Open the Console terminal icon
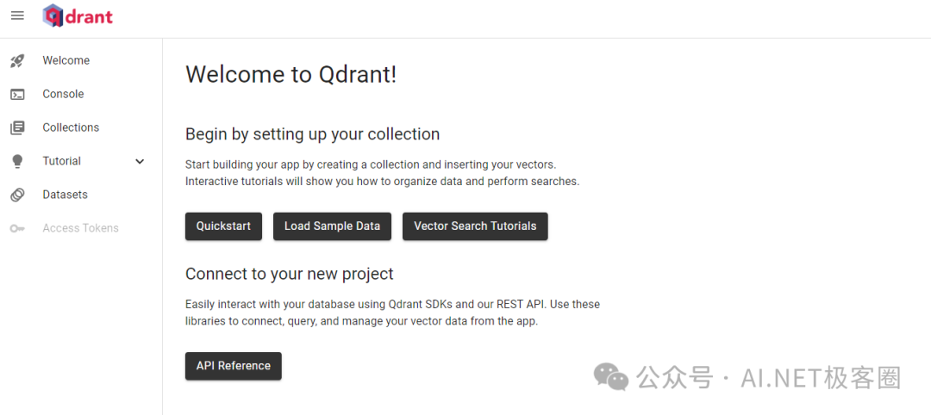Image resolution: width=931 pixels, height=415 pixels. 18,94
